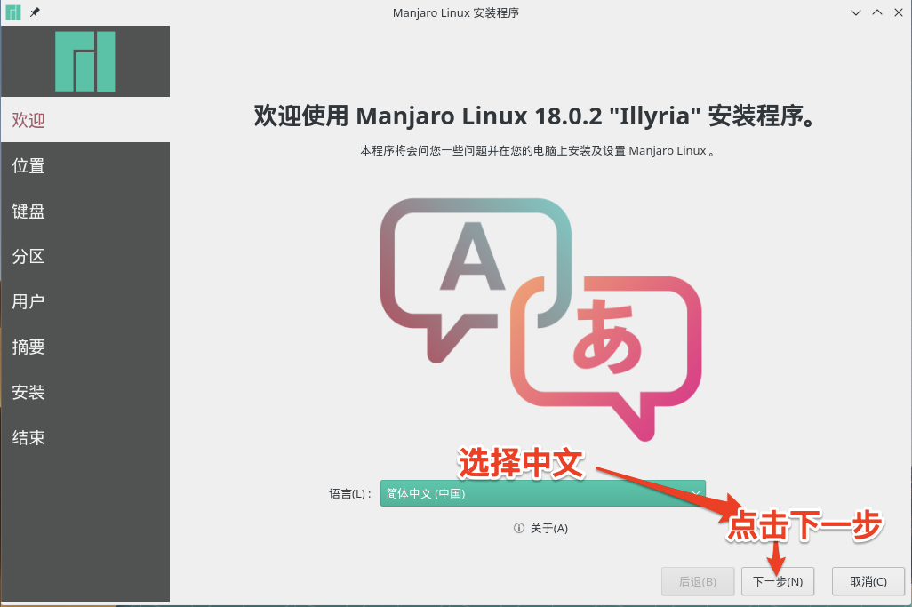Select the 分区 step in sidebar
This screenshot has width=912, height=607.
85,257
